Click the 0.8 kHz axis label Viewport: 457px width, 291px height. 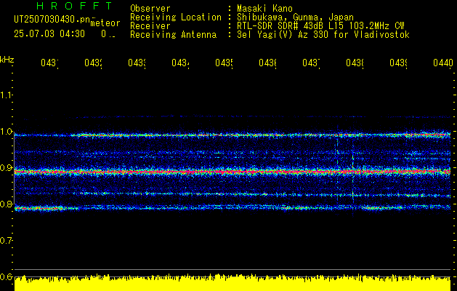point(6,204)
